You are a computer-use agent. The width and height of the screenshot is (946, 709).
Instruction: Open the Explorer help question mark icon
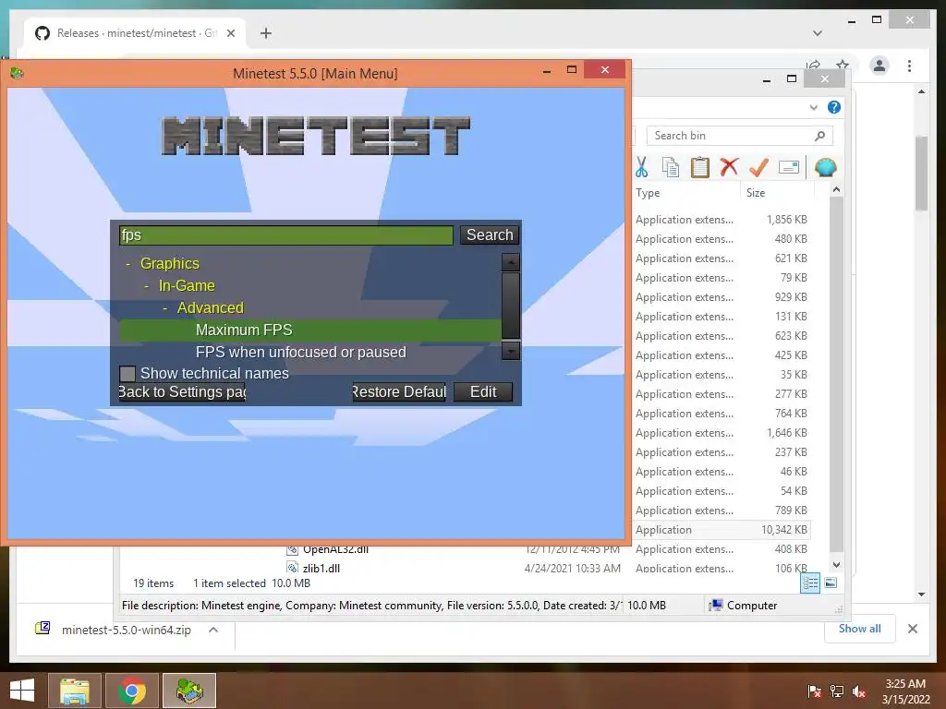pyautogui.click(x=834, y=107)
